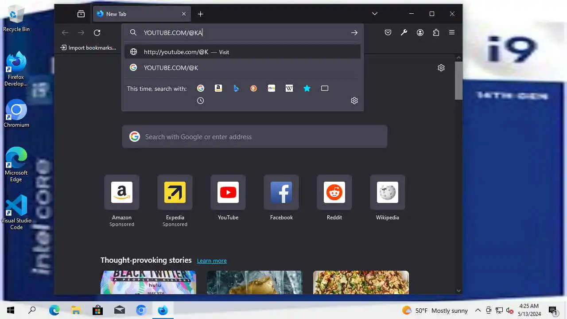Select the http://youtube.com/@K Visit suggestion

(243, 52)
